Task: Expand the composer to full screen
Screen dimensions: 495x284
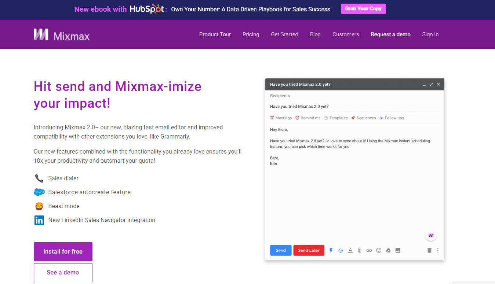Action: 432,84
